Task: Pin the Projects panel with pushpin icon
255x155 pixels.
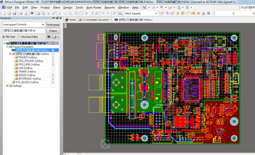Action: point(57,18)
